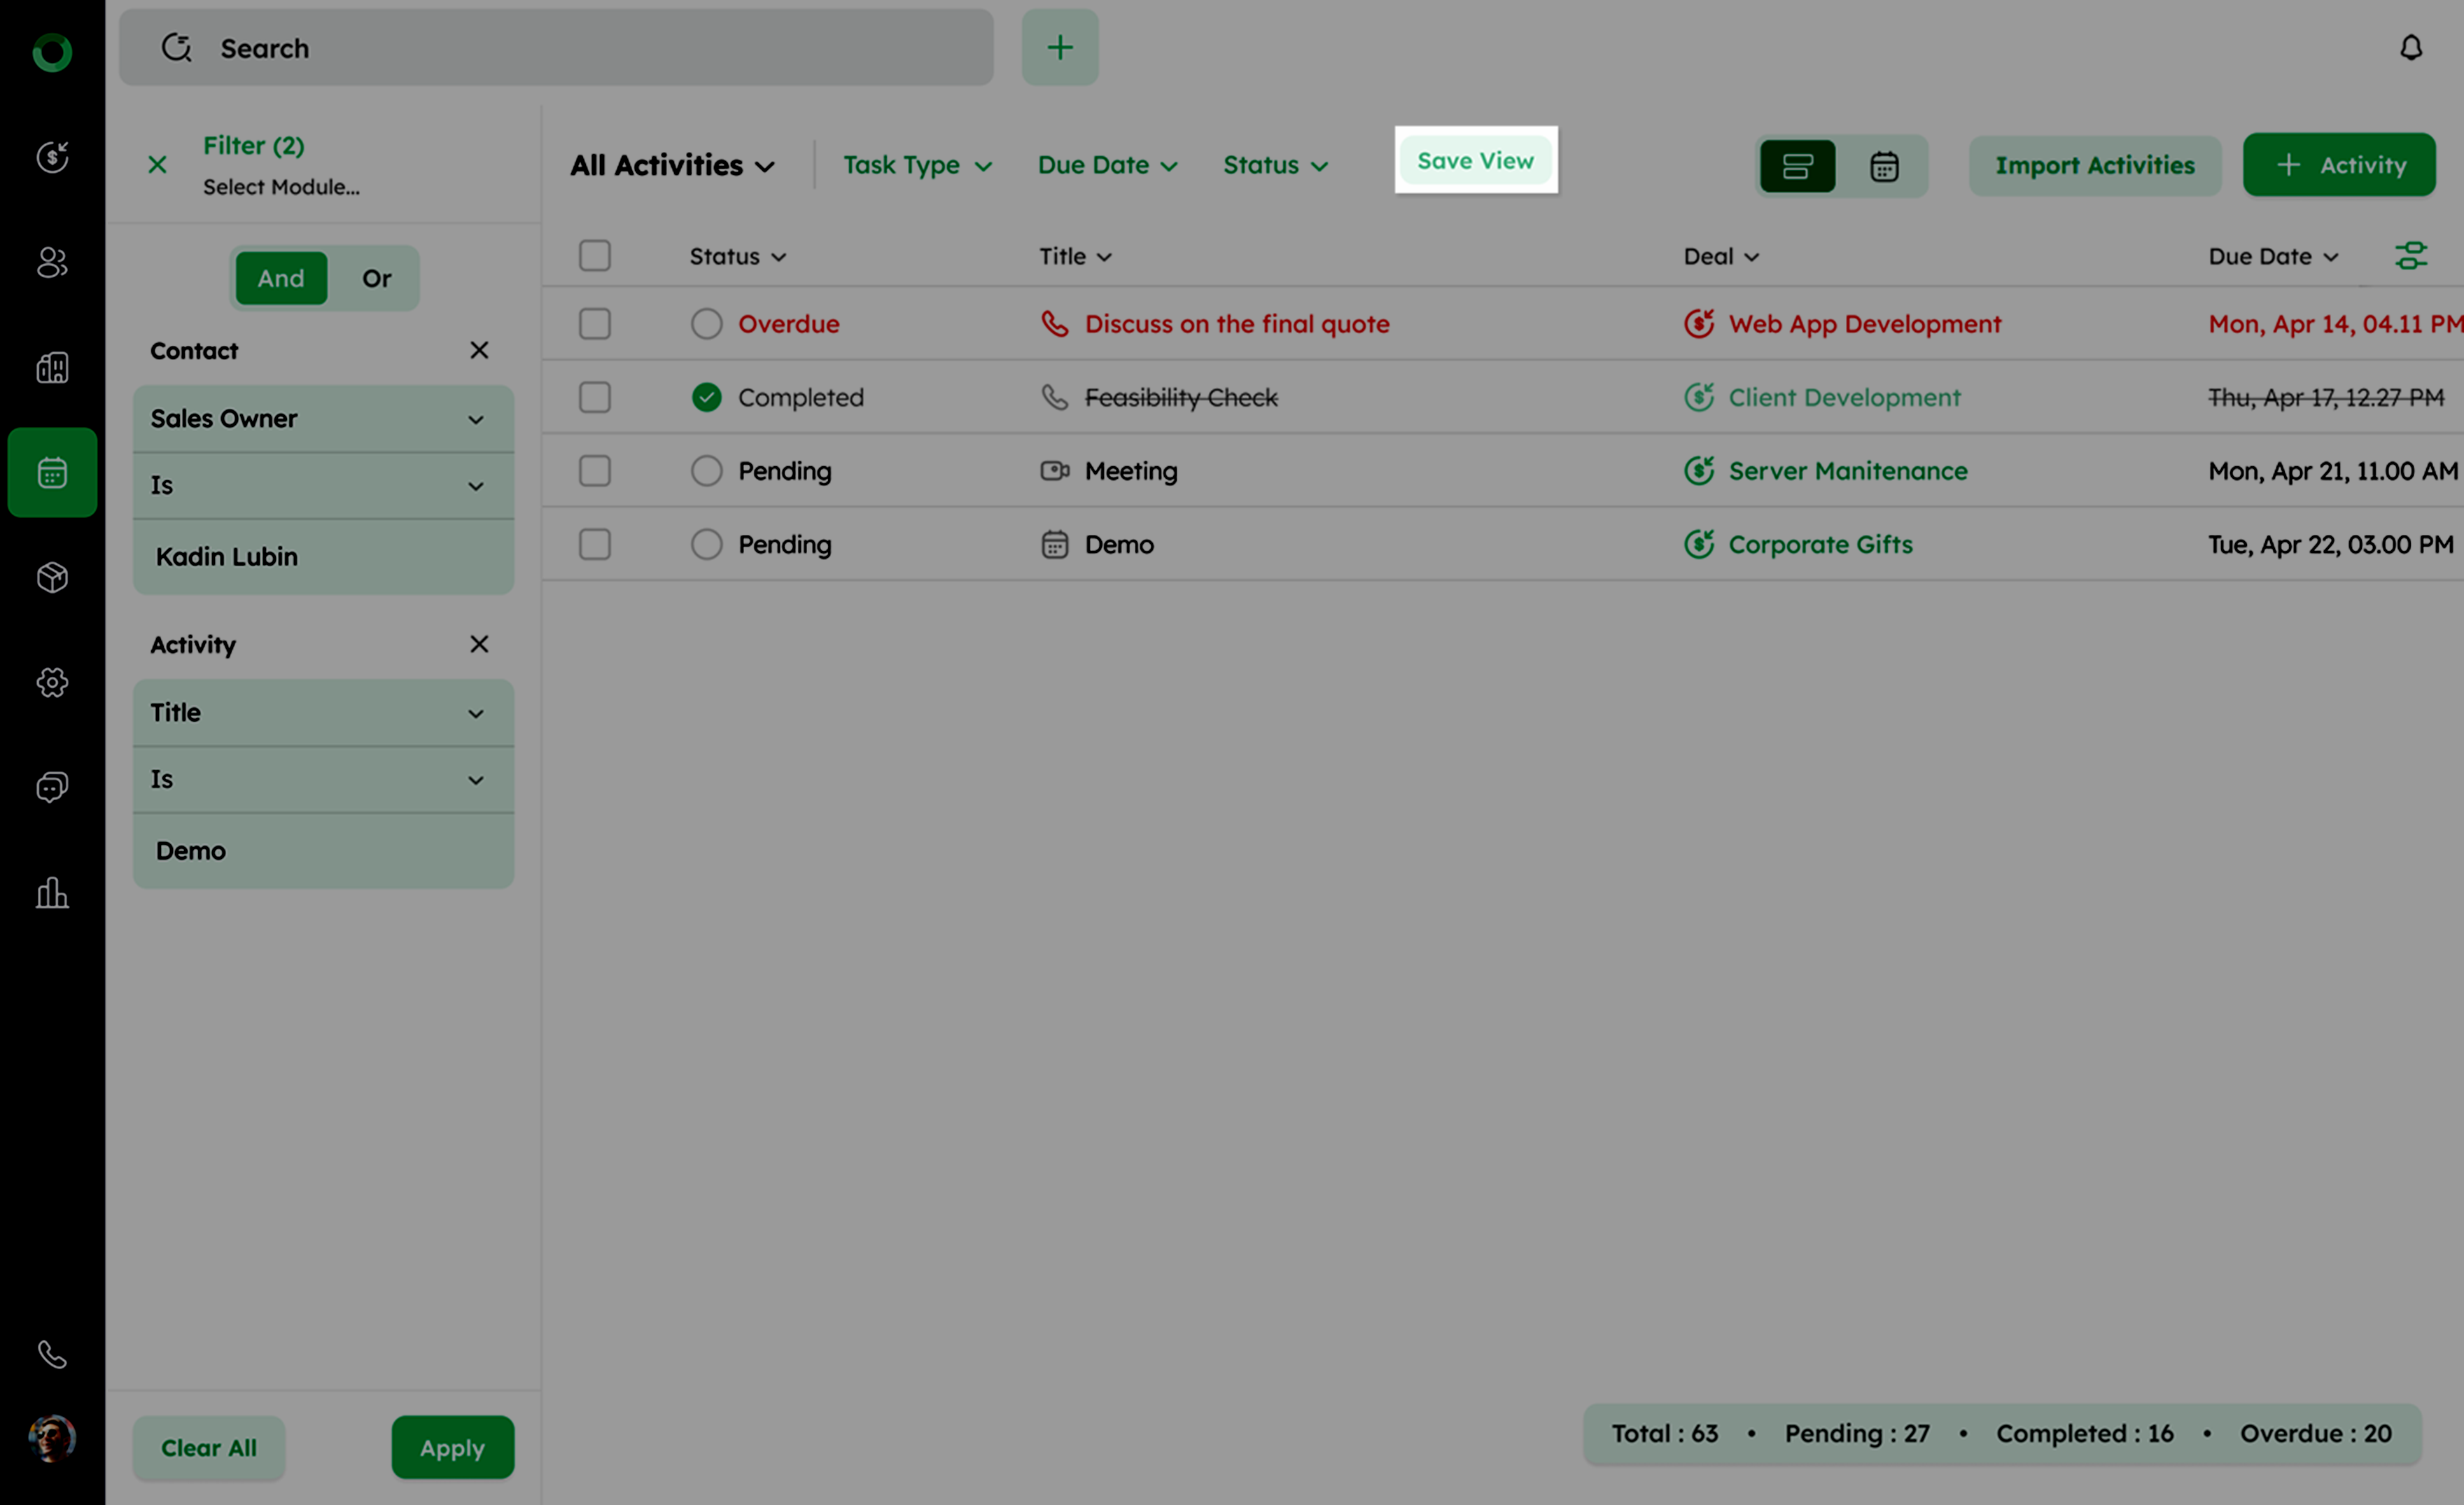The image size is (2464, 1505).
Task: Open the Deals icon in sidebar
Action: click(x=52, y=157)
